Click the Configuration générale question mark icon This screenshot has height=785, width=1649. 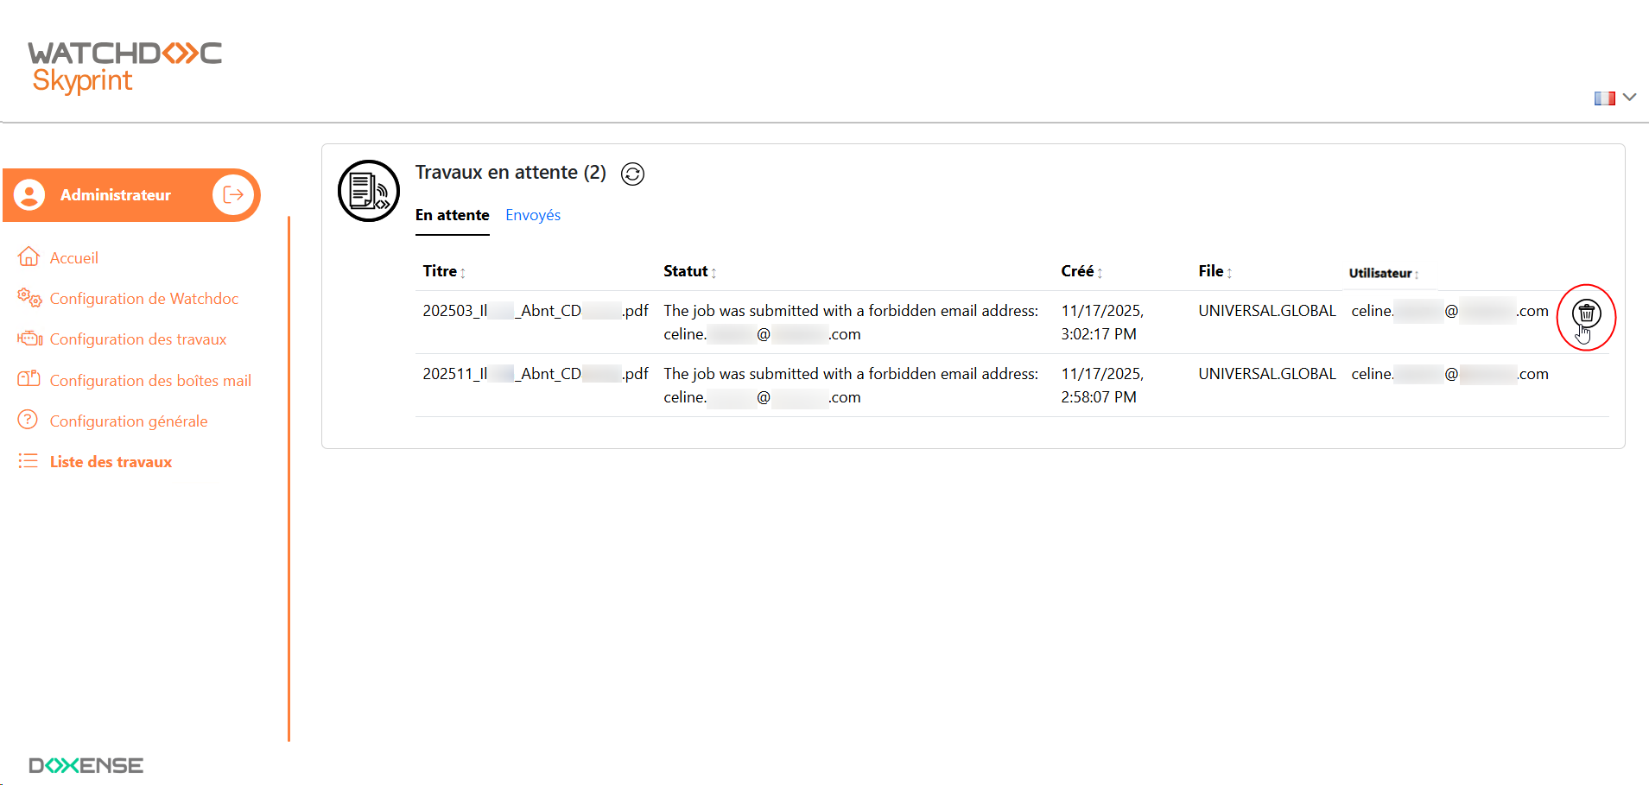29,420
